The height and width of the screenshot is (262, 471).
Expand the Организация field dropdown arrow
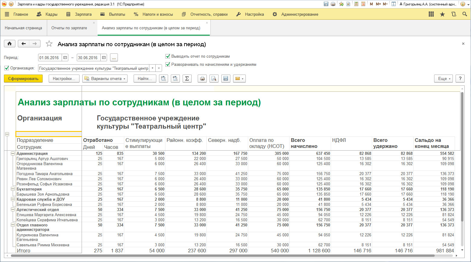click(153, 68)
